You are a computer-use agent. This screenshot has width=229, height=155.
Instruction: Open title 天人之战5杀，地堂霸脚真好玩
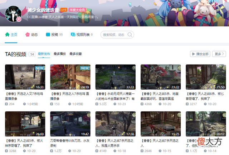tap(160, 96)
